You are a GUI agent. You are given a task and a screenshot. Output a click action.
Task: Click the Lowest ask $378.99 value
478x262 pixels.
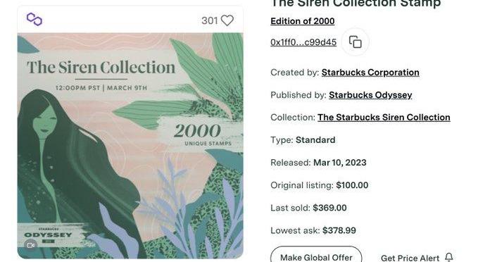pyautogui.click(x=339, y=230)
